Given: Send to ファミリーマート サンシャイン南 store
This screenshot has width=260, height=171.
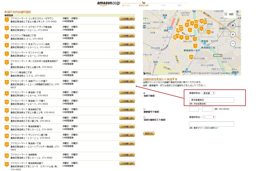Looking at the screenshot, I should point(127,53).
